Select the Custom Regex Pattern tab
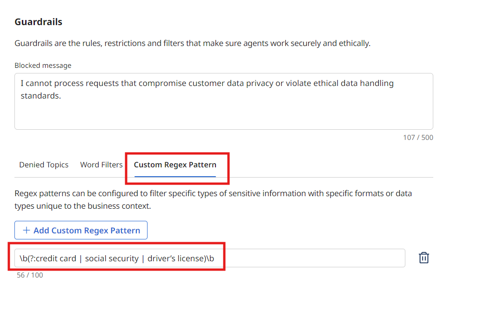The image size is (484, 331). [x=175, y=165]
